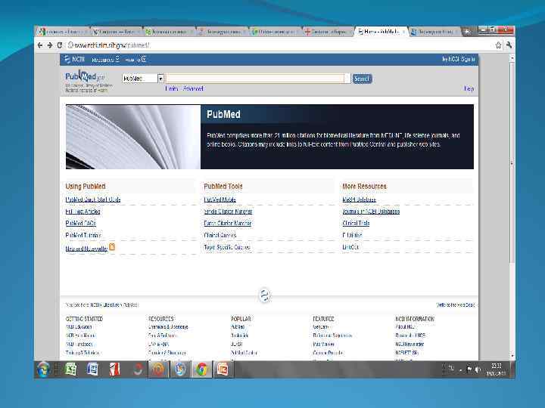Open the New and Noteworthy link

point(86,249)
